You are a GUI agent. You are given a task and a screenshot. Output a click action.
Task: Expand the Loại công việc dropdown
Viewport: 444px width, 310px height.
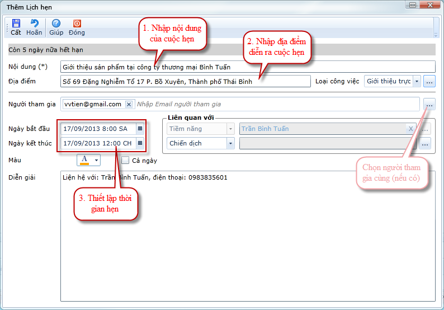coord(417,82)
